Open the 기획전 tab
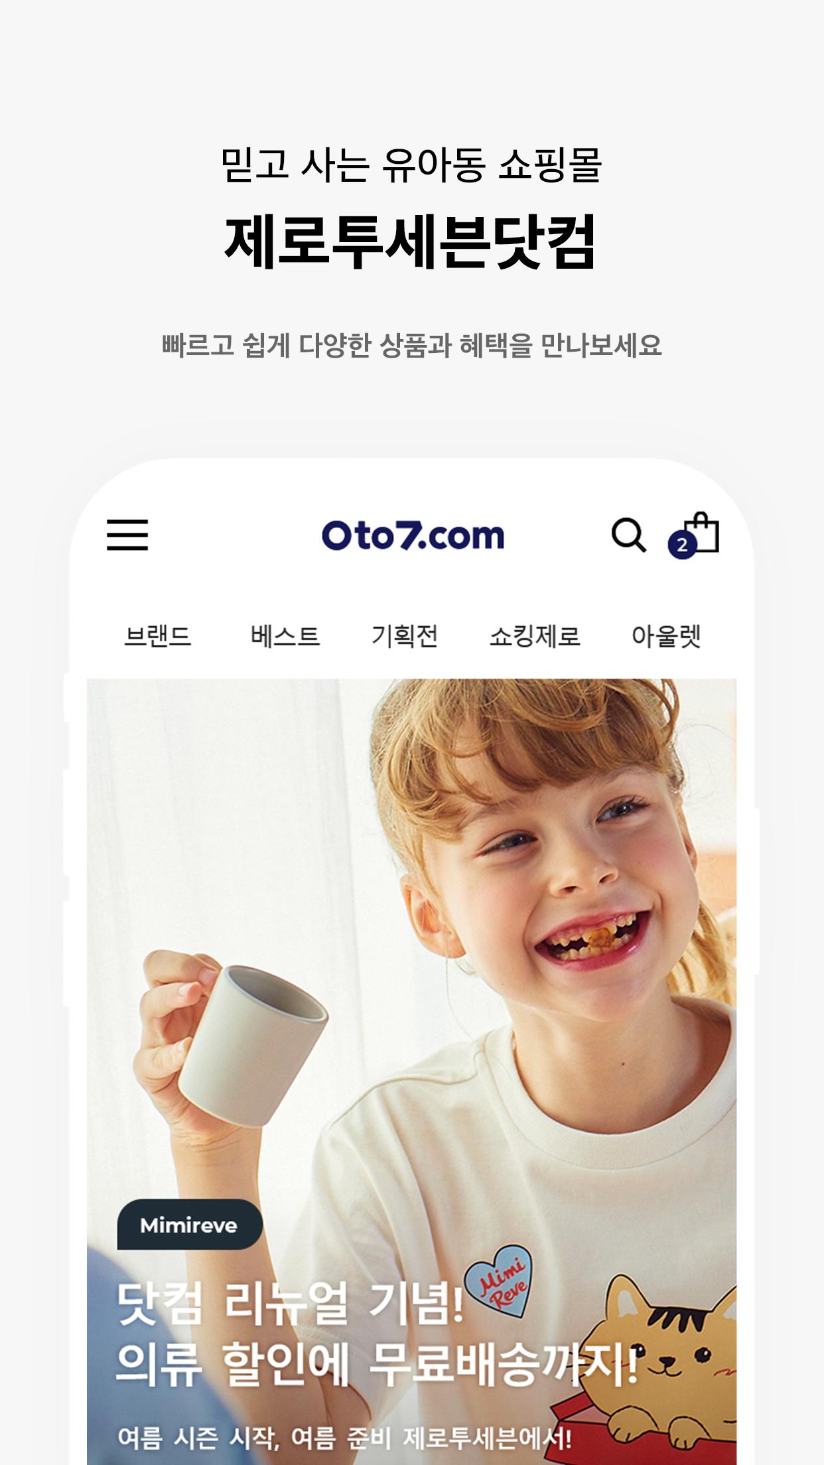The width and height of the screenshot is (824, 1465). click(405, 636)
